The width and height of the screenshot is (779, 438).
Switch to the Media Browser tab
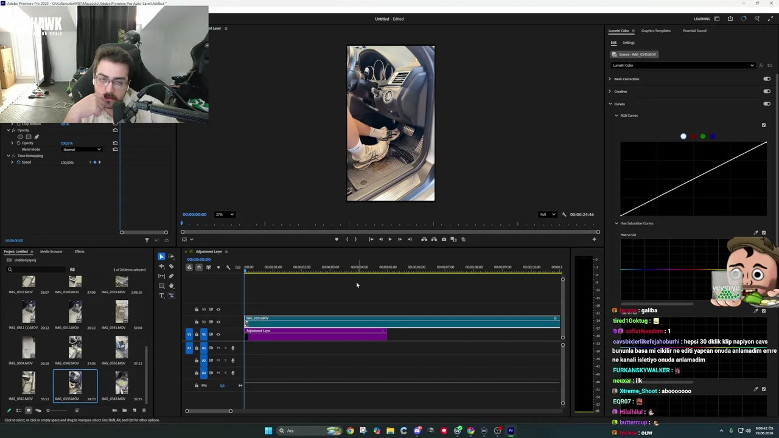51,251
